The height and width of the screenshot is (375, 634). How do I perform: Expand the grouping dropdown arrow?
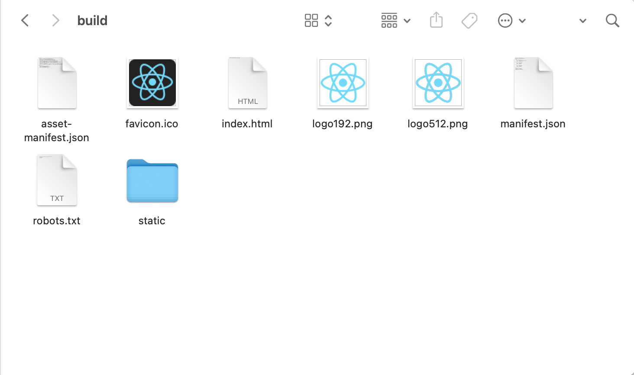[x=407, y=21]
